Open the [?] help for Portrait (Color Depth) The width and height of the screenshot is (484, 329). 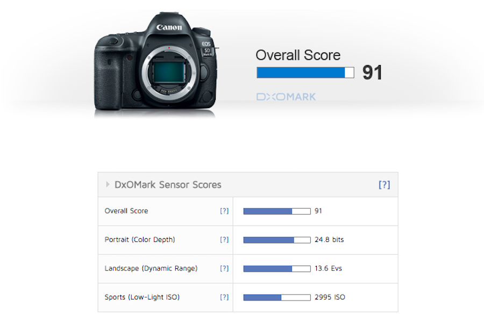click(224, 240)
